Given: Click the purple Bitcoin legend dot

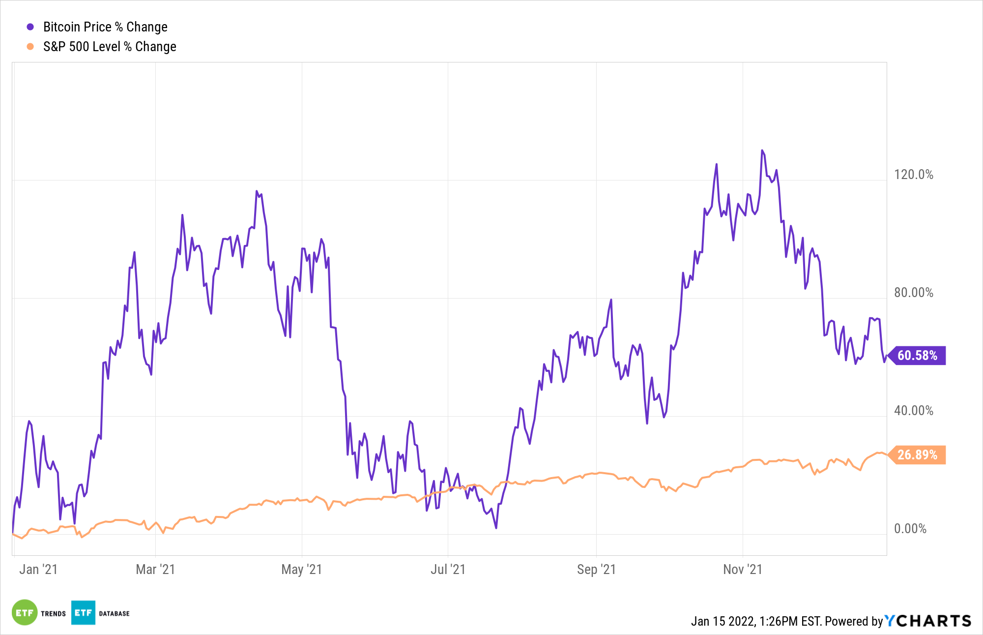Looking at the screenshot, I should click(30, 27).
